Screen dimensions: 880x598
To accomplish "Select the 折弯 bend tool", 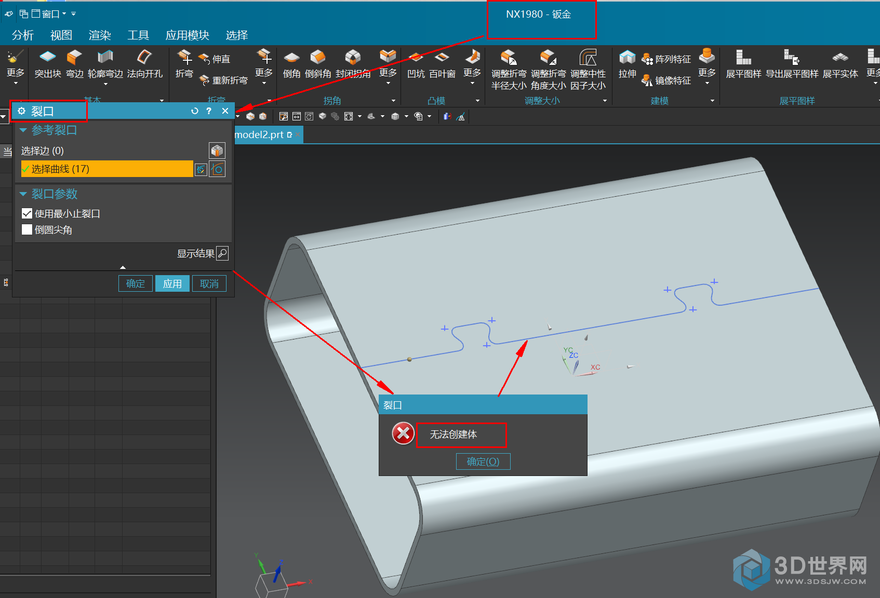I will (184, 64).
